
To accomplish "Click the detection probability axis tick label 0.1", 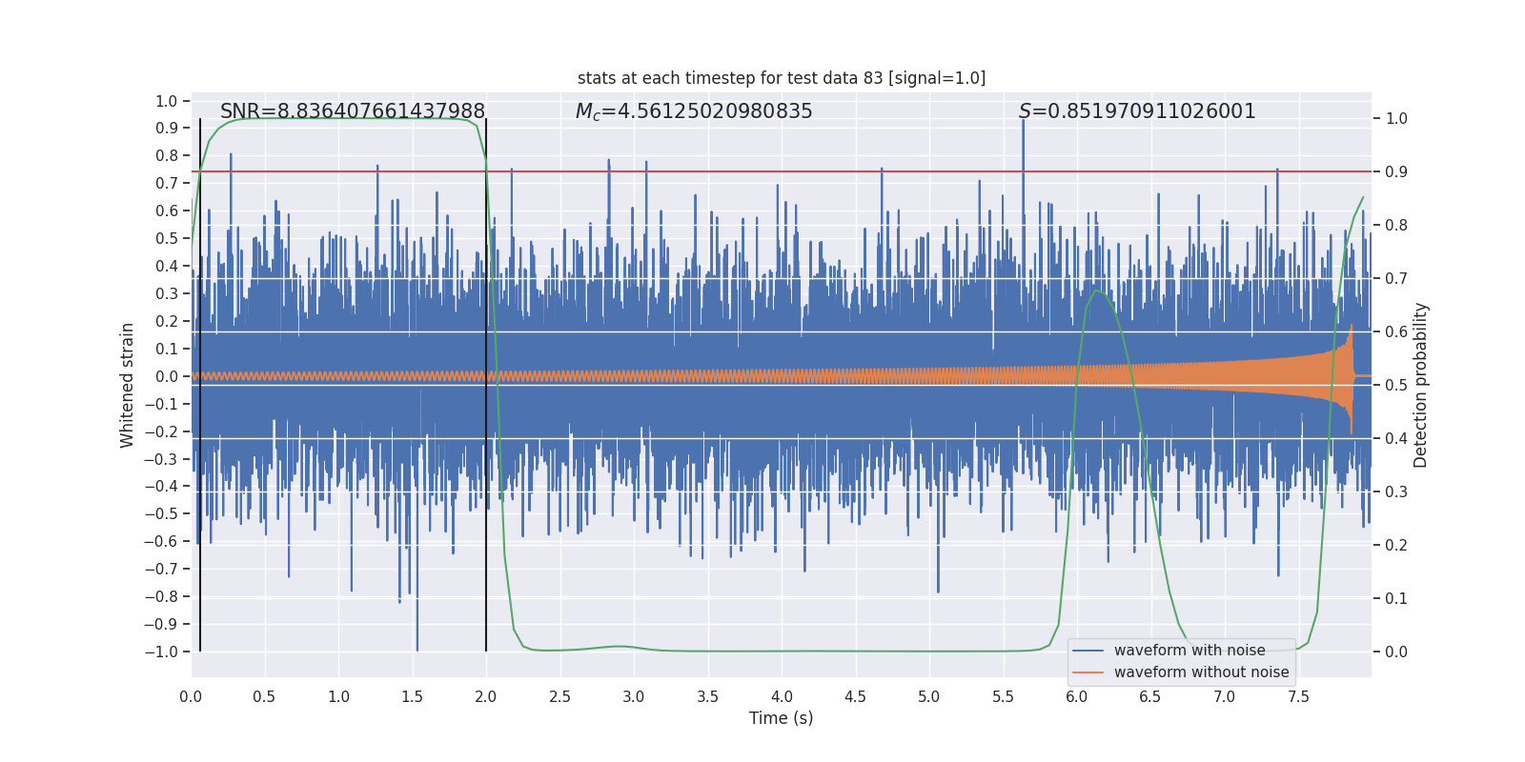I will (x=1396, y=598).
